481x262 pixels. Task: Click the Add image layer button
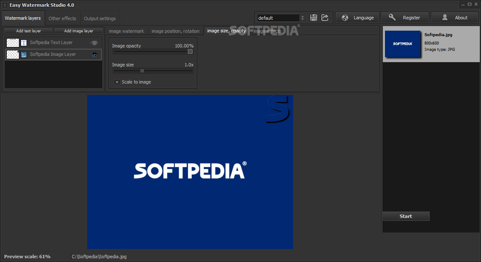(78, 31)
